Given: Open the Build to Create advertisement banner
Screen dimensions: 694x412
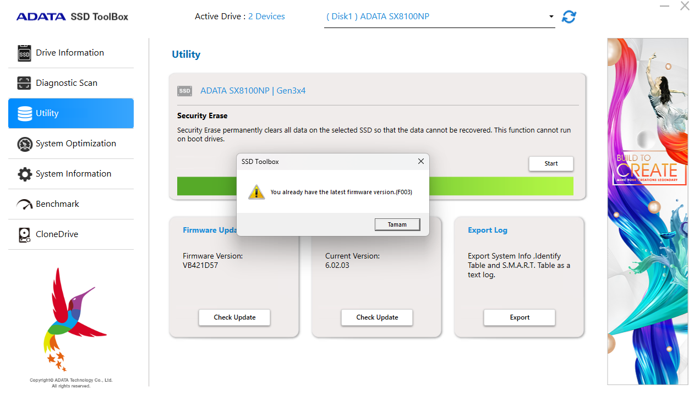Looking at the screenshot, I should 648,211.
